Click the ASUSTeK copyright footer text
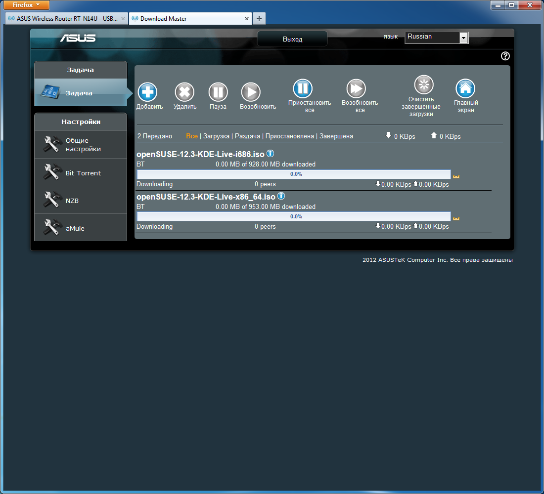Screen dimensions: 544x494 [438, 260]
